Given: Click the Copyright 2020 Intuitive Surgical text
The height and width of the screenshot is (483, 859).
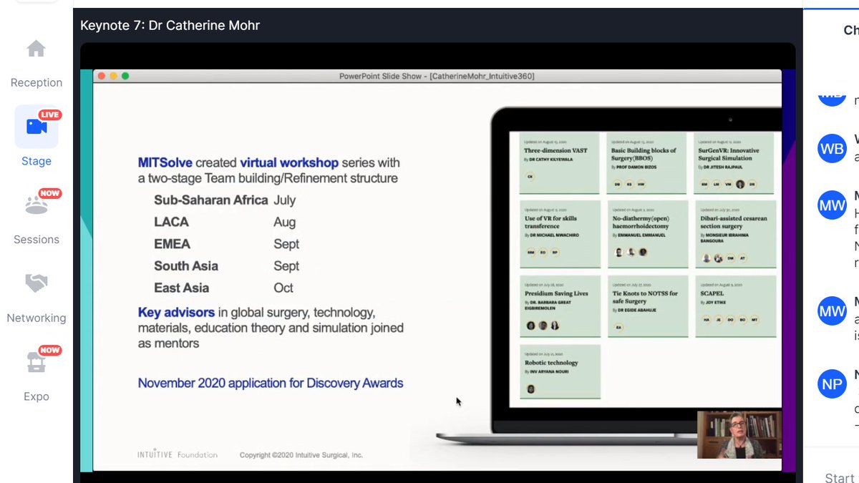Looking at the screenshot, I should tap(301, 454).
